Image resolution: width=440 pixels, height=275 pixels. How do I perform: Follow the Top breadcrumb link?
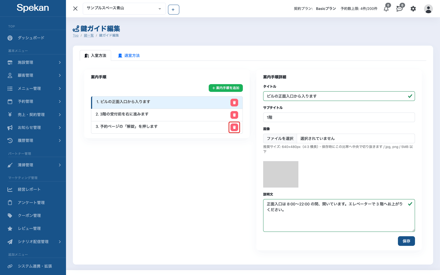coord(76,35)
